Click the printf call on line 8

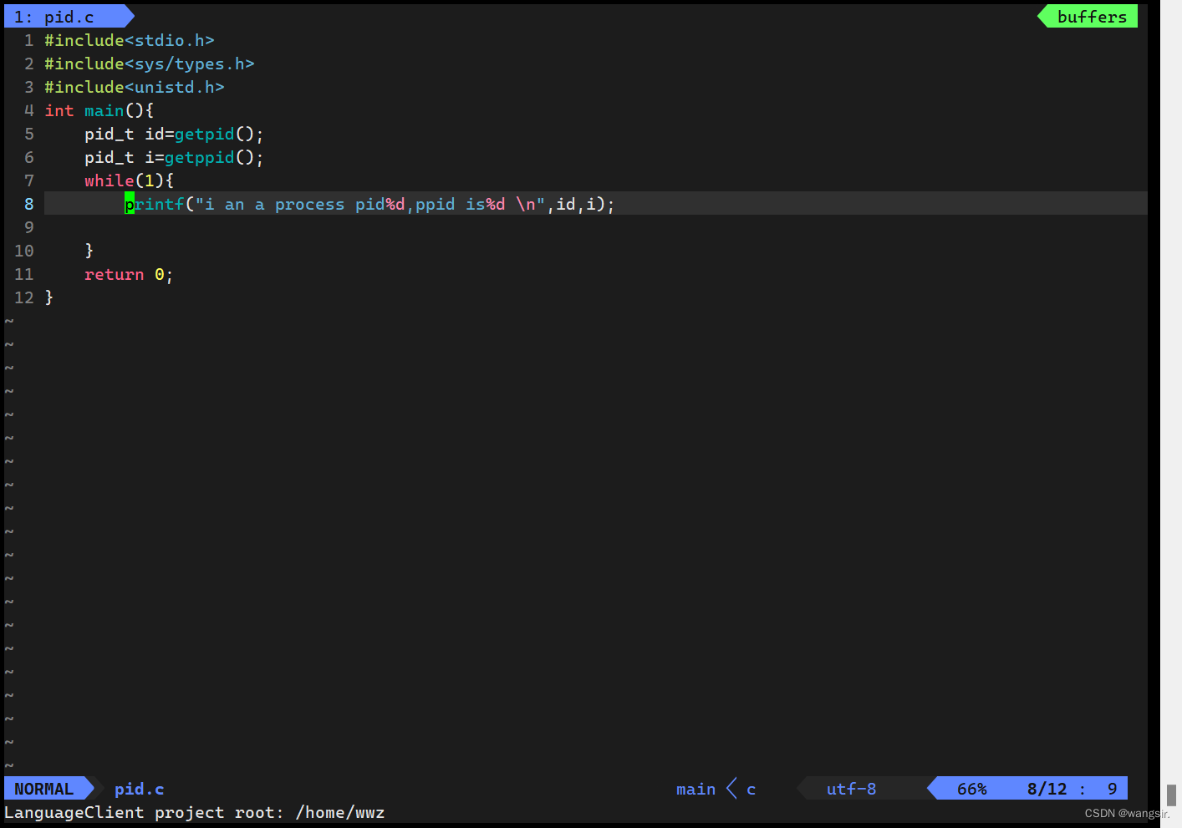pyautogui.click(x=155, y=204)
